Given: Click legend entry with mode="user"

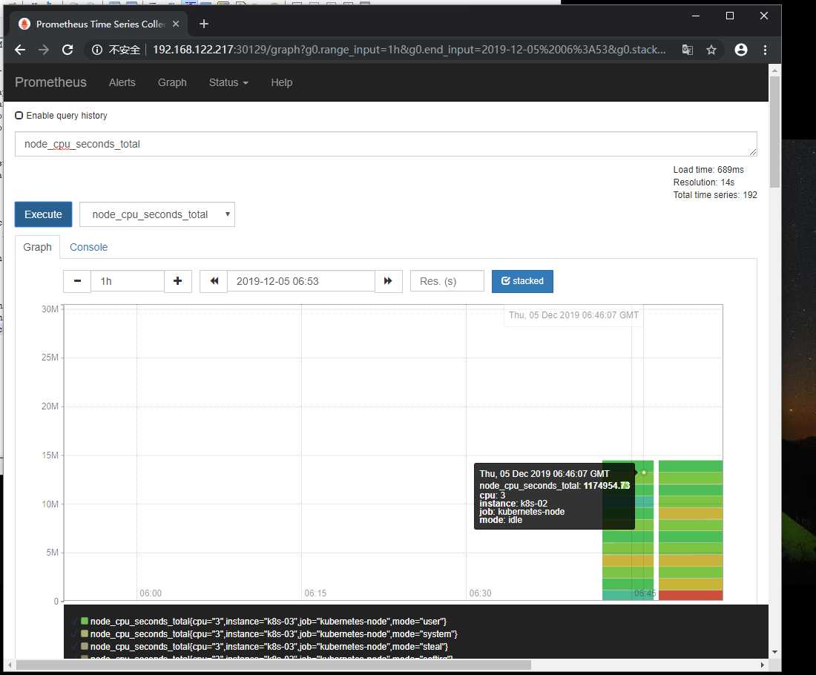Looking at the screenshot, I should coord(269,622).
